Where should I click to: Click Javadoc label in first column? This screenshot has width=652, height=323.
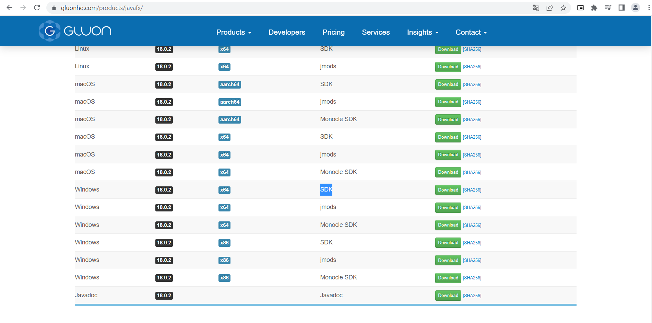86,295
